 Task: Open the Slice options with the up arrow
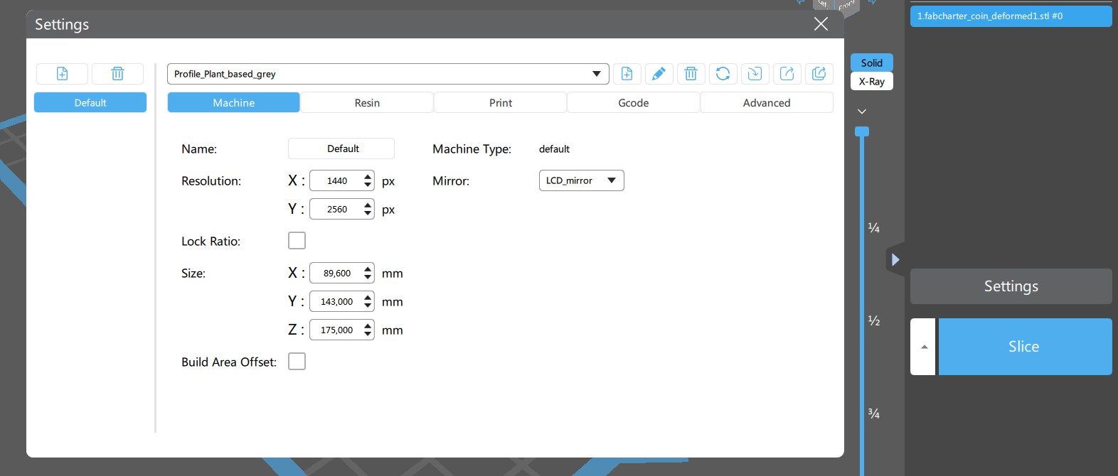(924, 347)
